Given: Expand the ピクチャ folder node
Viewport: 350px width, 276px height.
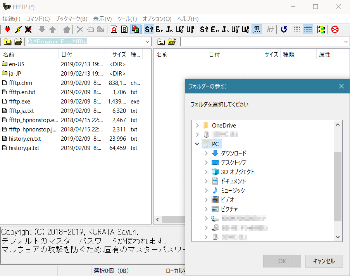Looking at the screenshot, I should pyautogui.click(x=206, y=209).
